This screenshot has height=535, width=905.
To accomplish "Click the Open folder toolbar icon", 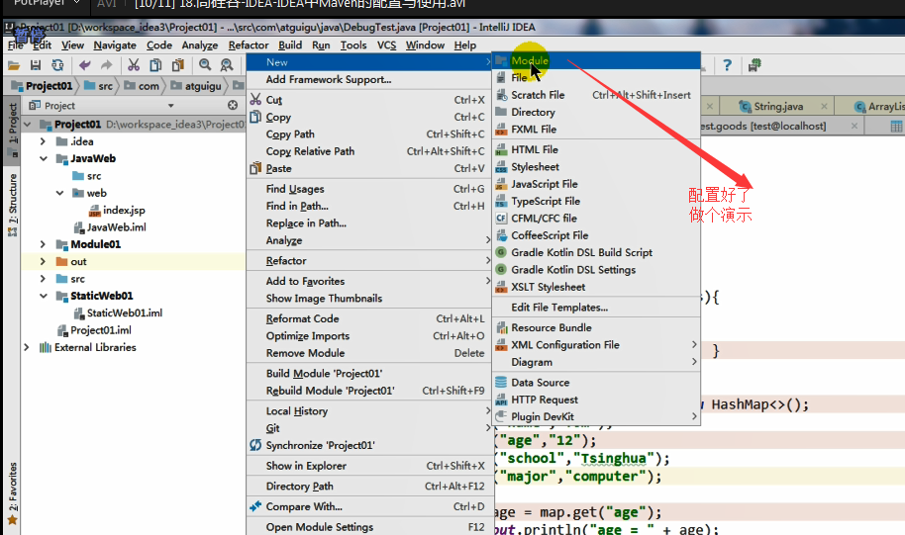I will 13,65.
